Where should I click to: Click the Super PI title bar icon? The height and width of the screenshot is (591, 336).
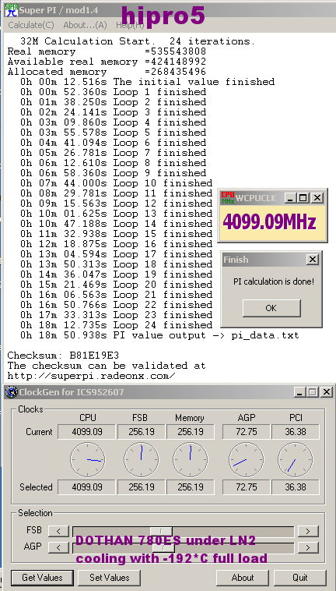11,10
